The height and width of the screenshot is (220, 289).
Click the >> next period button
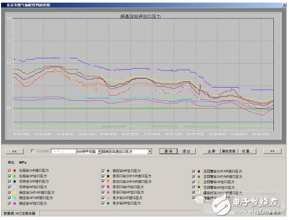pyautogui.click(x=272, y=151)
